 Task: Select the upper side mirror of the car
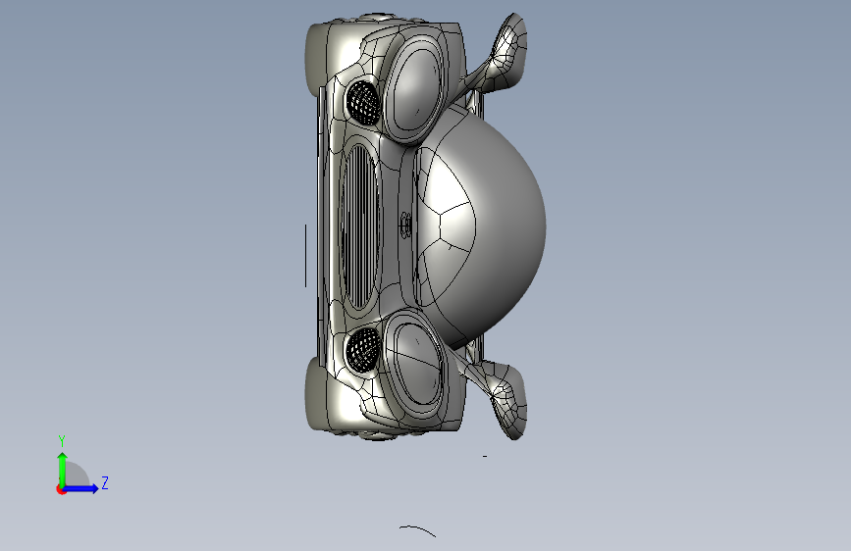[504, 52]
